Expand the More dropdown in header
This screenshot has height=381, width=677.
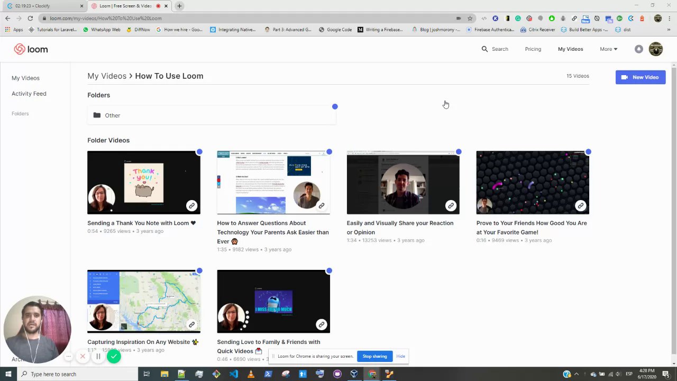click(608, 49)
